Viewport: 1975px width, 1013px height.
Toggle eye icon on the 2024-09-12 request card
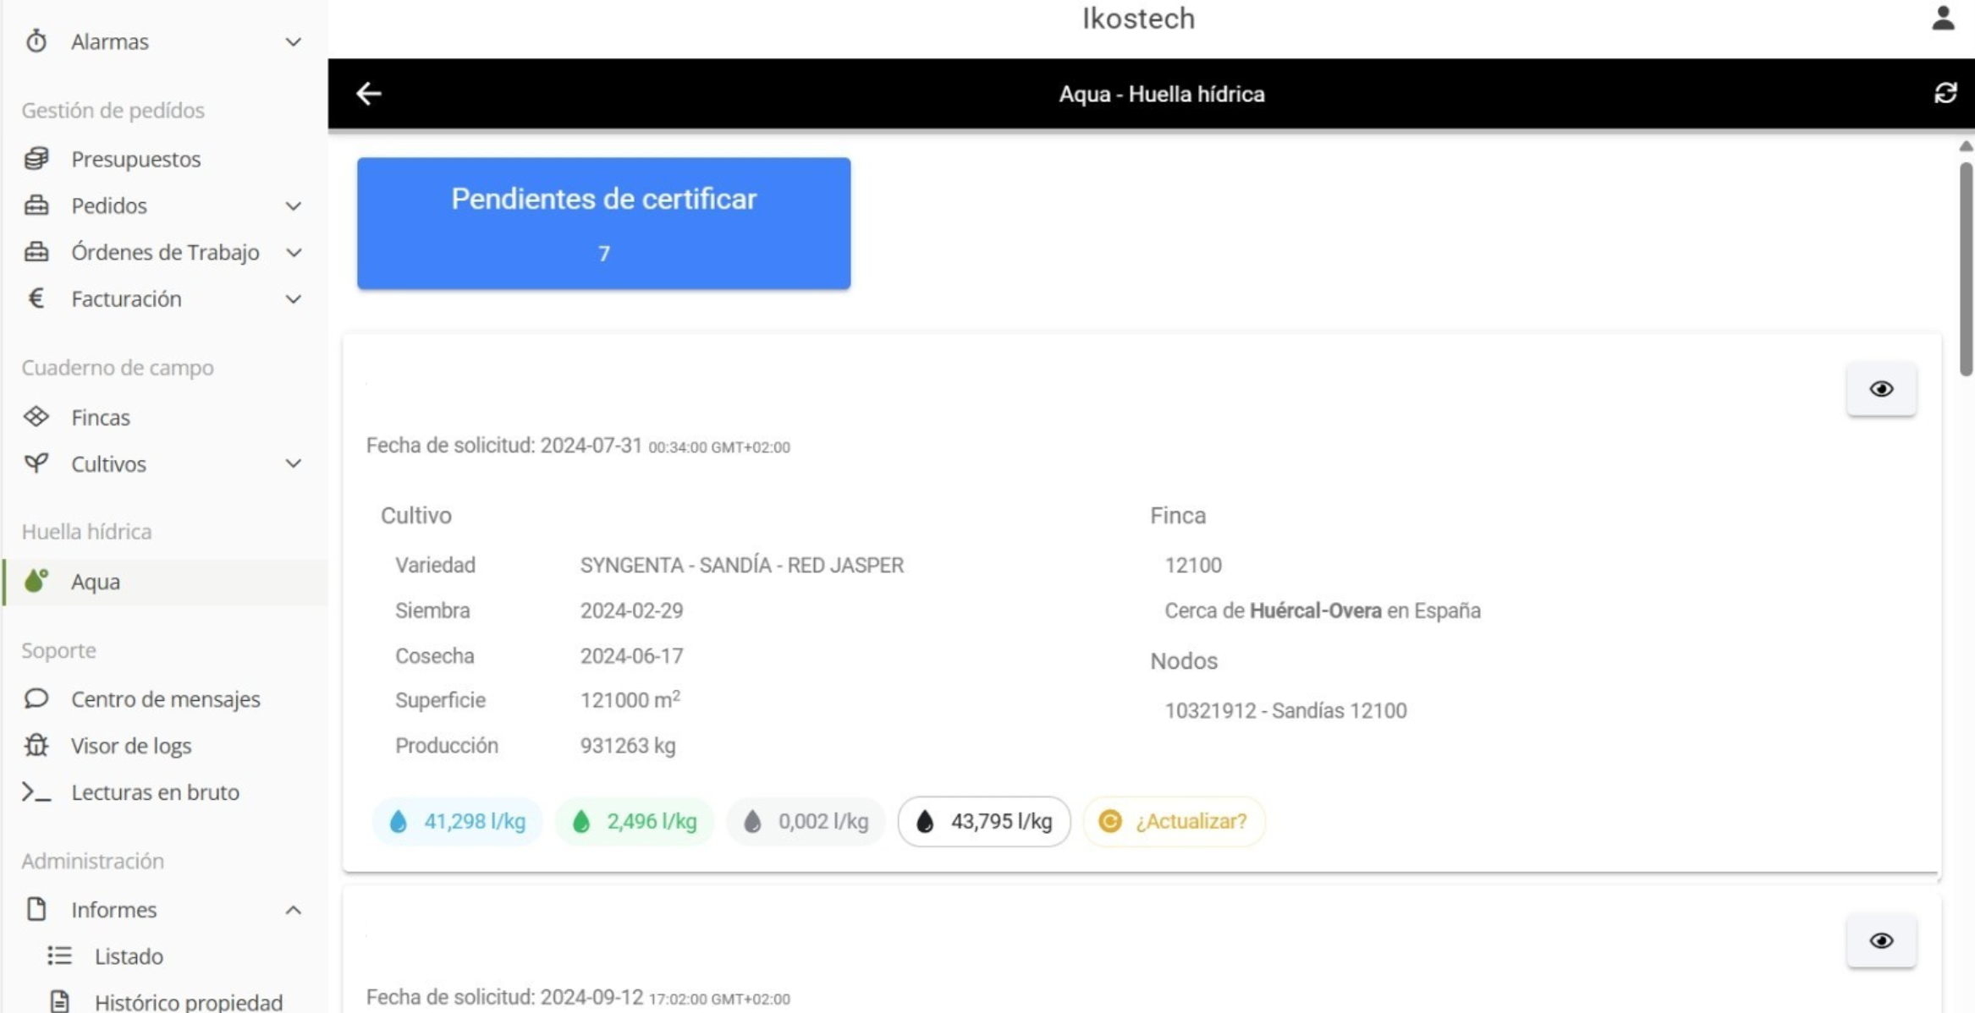coord(1881,940)
